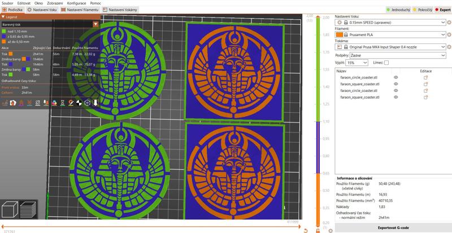This screenshot has height=233, width=452.
Task: Hide first faraon_circle_coaster.stl with eye icon
Action: click(396, 77)
